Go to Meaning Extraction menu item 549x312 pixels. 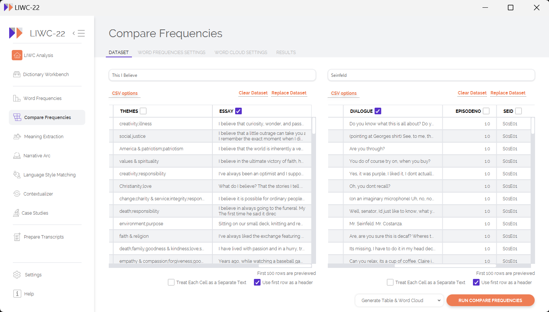click(44, 136)
